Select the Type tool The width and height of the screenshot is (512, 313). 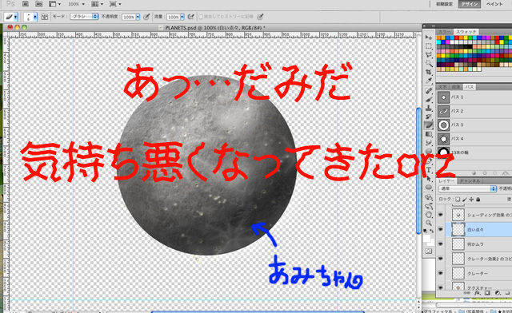(x=429, y=169)
